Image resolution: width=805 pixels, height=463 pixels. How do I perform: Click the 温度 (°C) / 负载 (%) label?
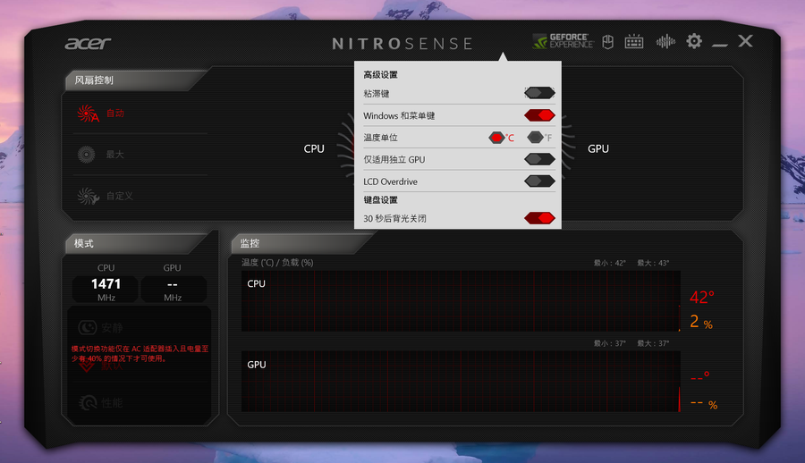(x=277, y=262)
